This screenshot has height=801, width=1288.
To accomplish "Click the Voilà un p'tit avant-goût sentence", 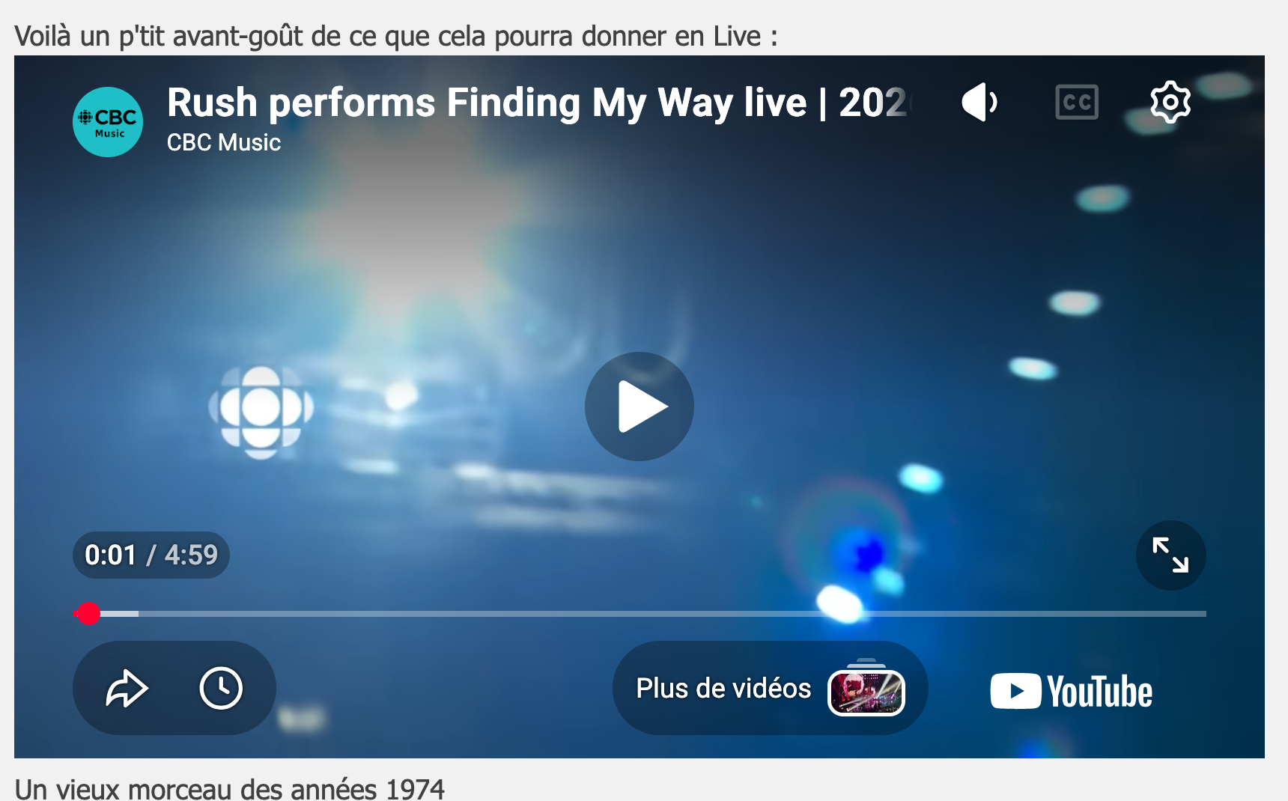I will click(396, 36).
